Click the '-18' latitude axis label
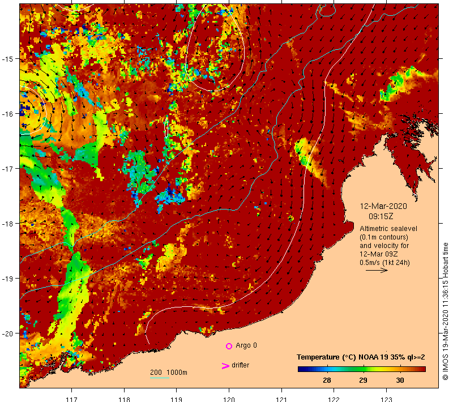Viewport: 453px width, 402px height. 7,224
